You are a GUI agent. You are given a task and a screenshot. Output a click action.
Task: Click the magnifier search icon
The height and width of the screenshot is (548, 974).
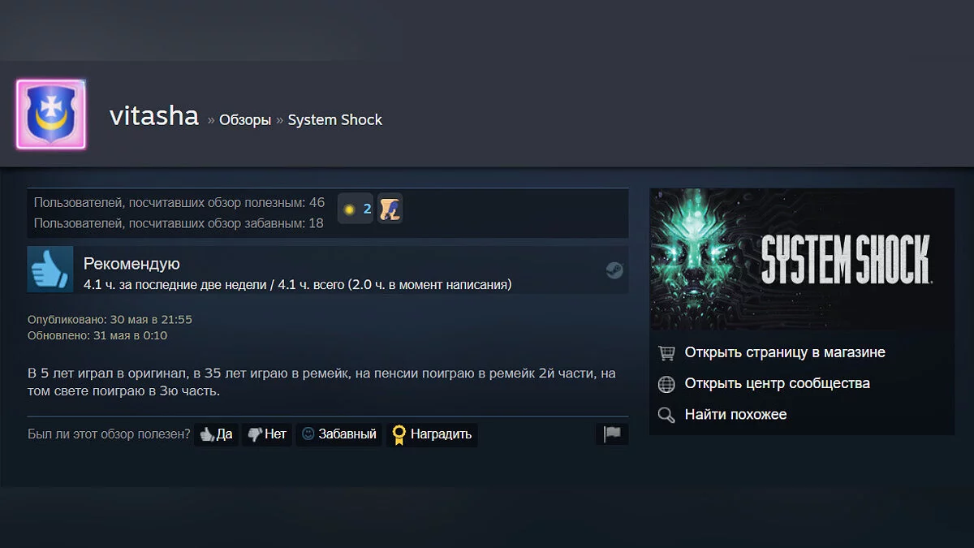(666, 415)
